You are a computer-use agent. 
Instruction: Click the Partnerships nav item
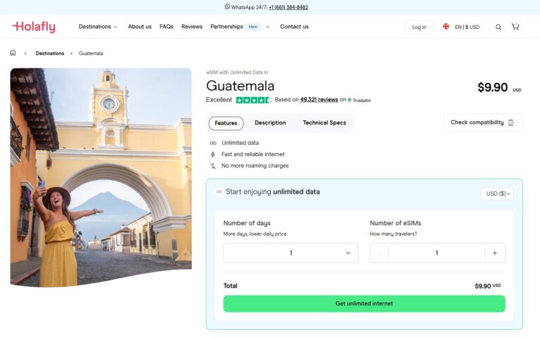(x=226, y=27)
